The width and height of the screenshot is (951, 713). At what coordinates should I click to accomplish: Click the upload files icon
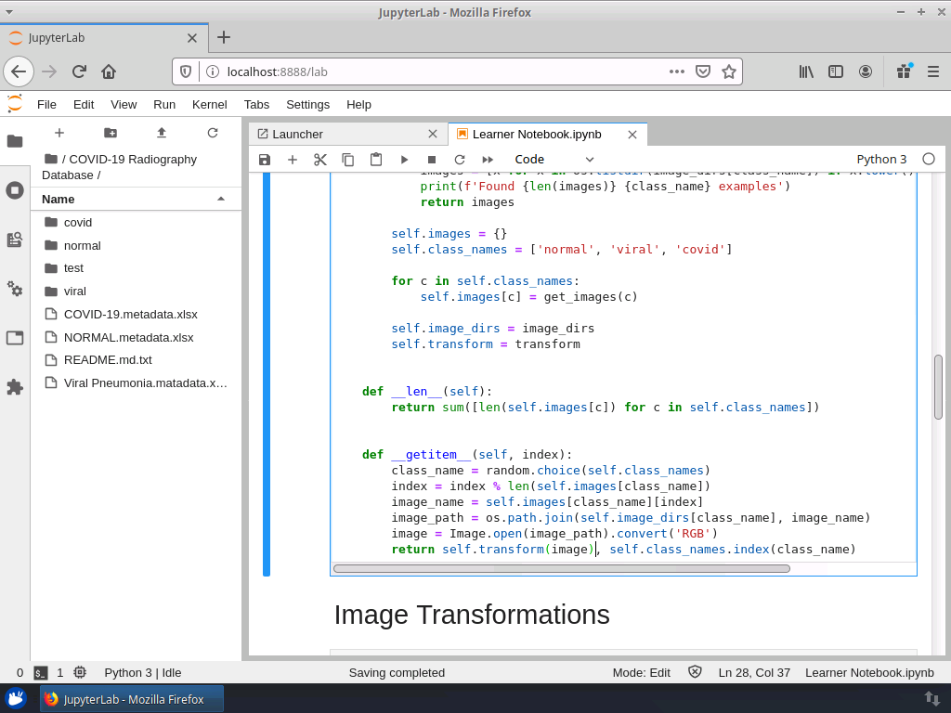pos(162,133)
